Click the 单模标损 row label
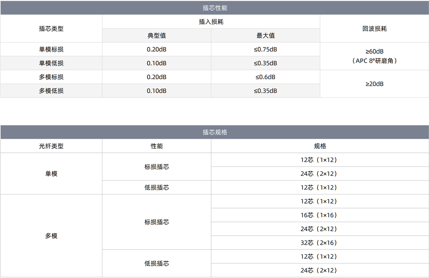The height and width of the screenshot is (278, 429). coord(51,49)
